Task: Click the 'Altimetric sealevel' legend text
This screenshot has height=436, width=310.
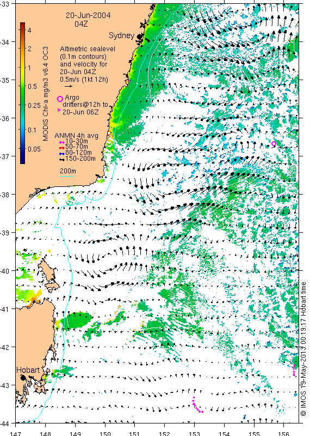Action: pyautogui.click(x=88, y=49)
